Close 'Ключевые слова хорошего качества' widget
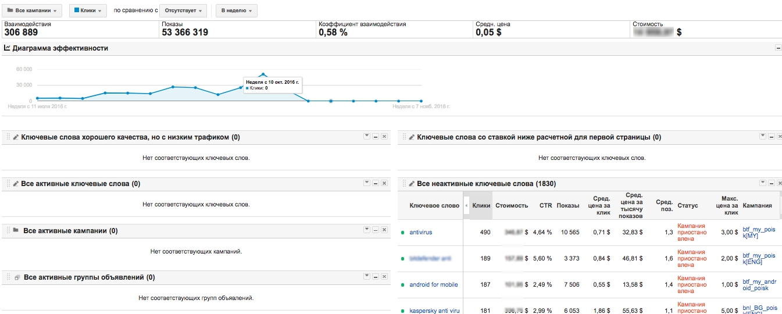 (384, 136)
